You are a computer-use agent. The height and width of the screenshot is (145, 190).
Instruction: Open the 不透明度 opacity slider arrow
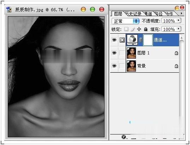coord(179,20)
